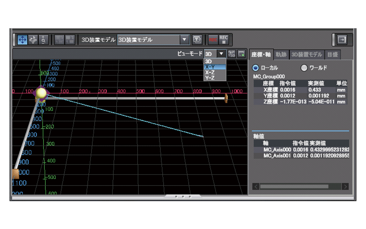
Task: Click the MC_Axis000 row
Action: coord(301,150)
